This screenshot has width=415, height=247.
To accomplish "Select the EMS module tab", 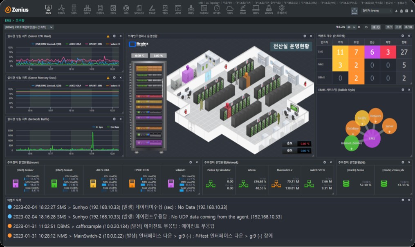I will 48,9.
